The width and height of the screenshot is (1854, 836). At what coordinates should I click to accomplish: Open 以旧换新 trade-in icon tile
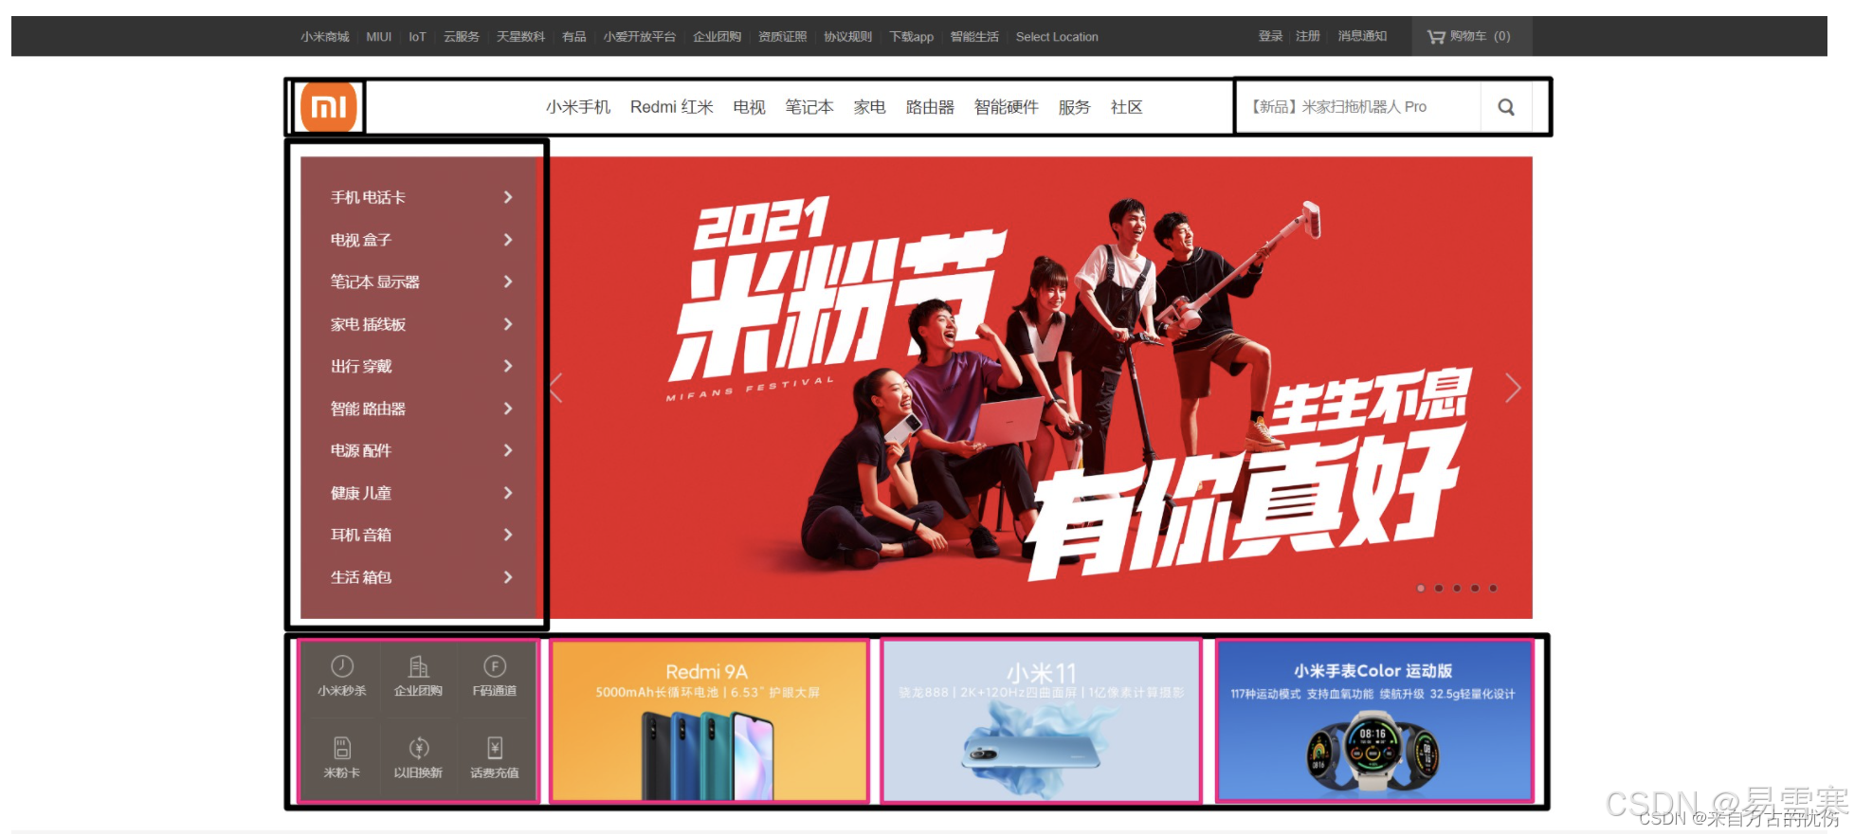pyautogui.click(x=418, y=758)
